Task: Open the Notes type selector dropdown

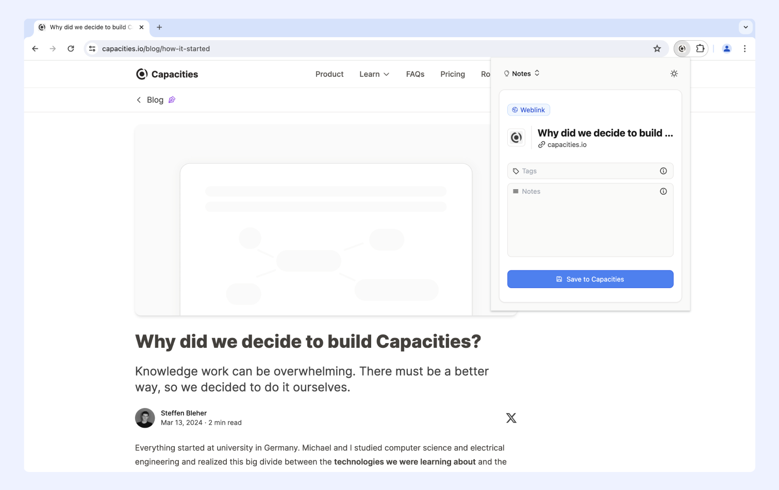Action: [522, 74]
